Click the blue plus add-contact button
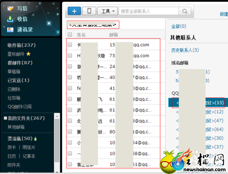Screen dimensions: 228x174 click(74, 11)
